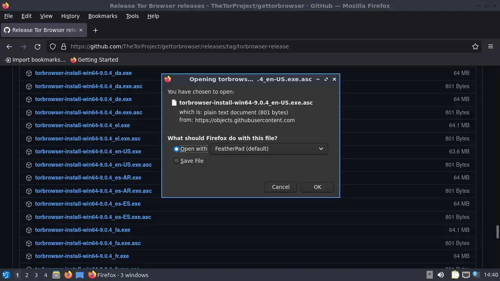Click the package icon beside torbrowser-install-win64-9.0.4_fa.exe

pos(29,230)
